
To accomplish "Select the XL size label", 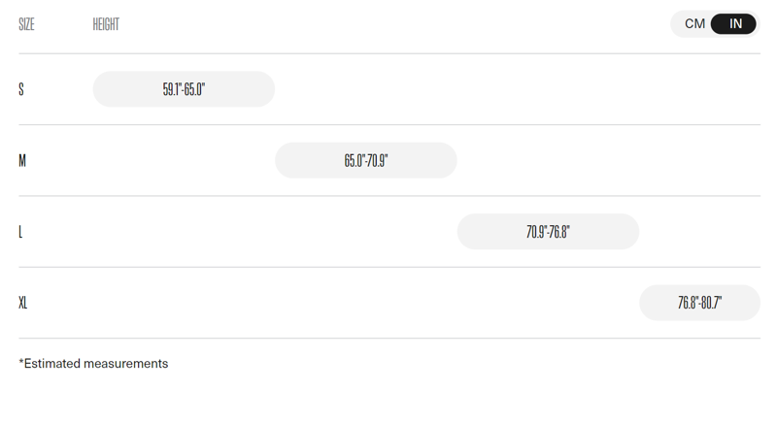I will [x=23, y=303].
